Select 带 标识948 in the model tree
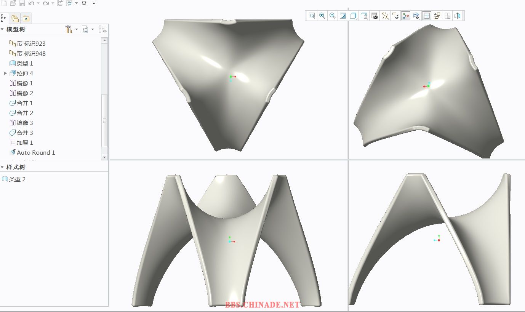 click(x=27, y=53)
